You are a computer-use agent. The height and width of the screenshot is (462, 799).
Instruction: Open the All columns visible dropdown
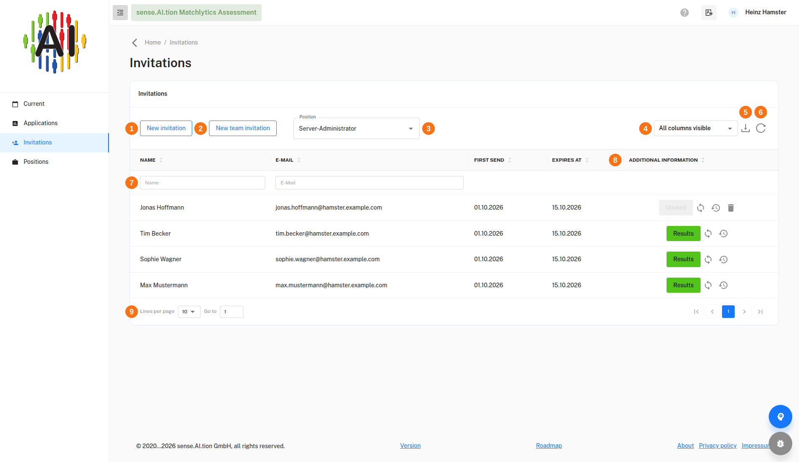696,128
